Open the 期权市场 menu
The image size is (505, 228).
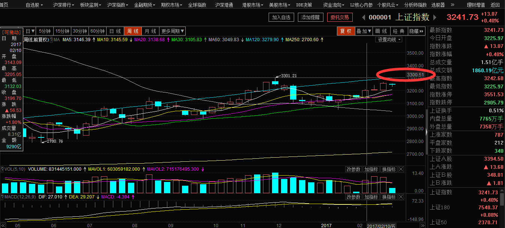(172, 5)
